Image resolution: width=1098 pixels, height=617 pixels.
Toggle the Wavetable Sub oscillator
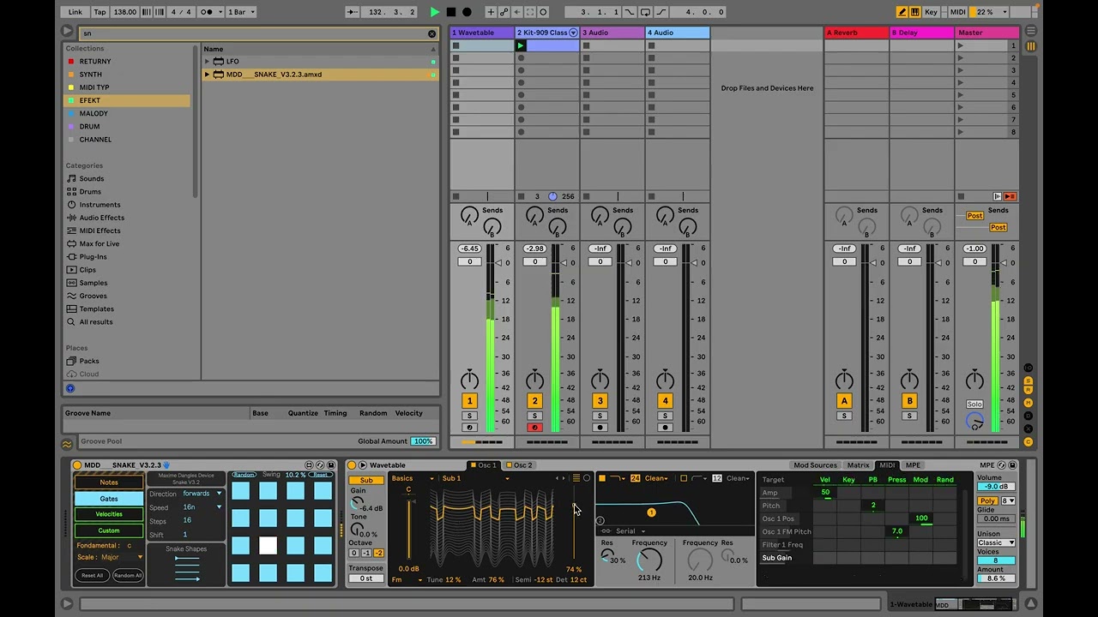(x=366, y=480)
